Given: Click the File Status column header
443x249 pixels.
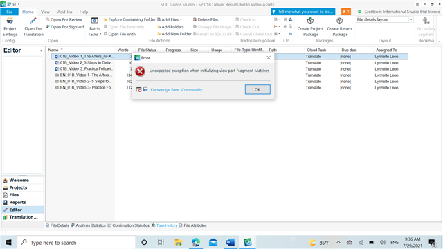Looking at the screenshot, I should click(147, 50).
